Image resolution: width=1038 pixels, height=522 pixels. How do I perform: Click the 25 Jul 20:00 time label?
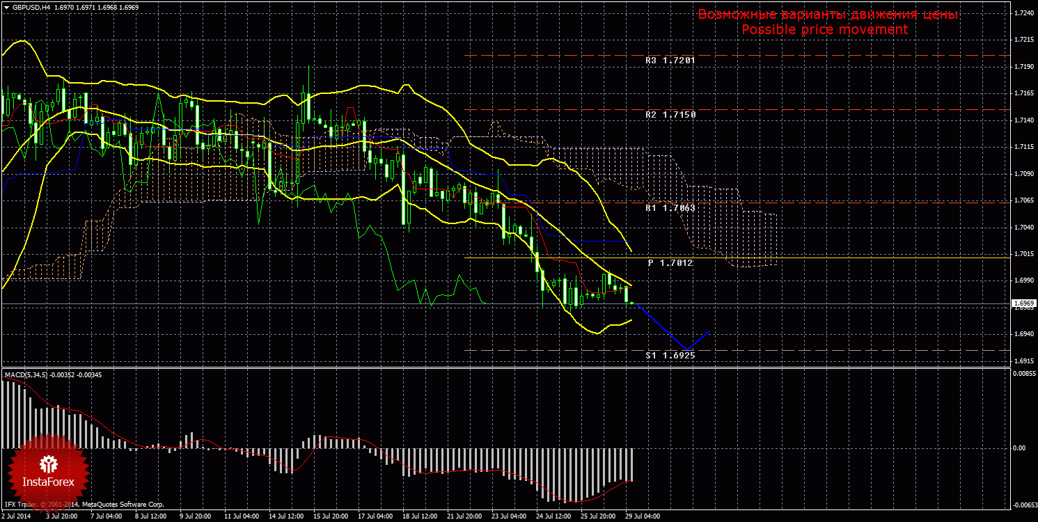pyautogui.click(x=597, y=517)
